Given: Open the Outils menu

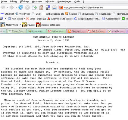Looking at the screenshot, I should [x=77, y=1].
